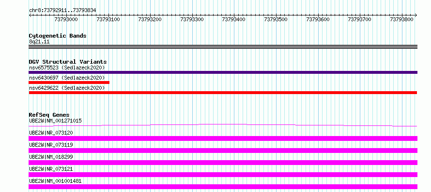Click the chr8:73792911..73793834 region label

pyautogui.click(x=62, y=11)
